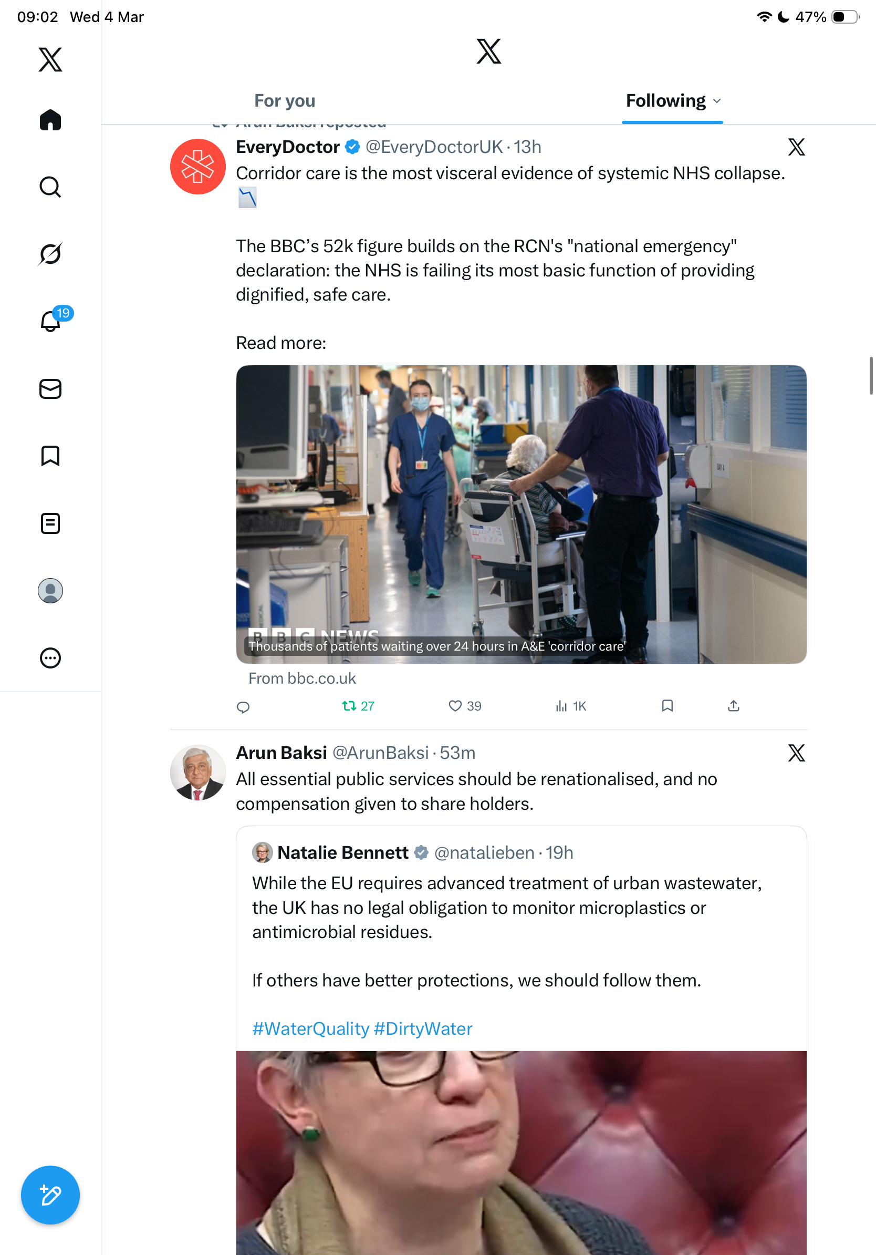Select the Following tab

click(666, 100)
